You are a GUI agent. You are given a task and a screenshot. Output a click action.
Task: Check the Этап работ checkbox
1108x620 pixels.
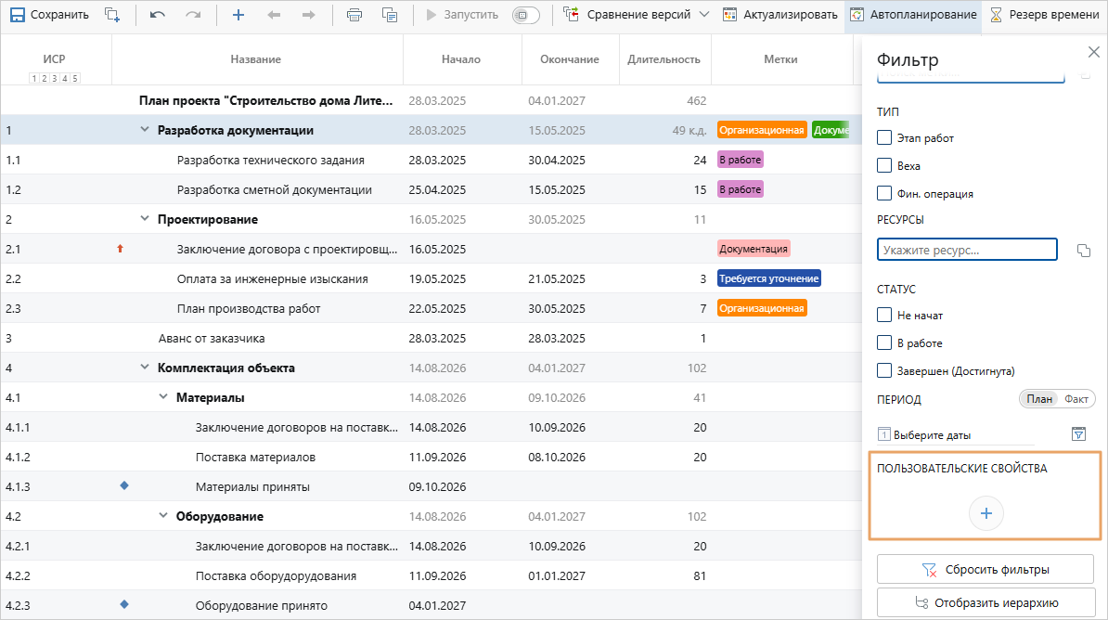click(884, 138)
